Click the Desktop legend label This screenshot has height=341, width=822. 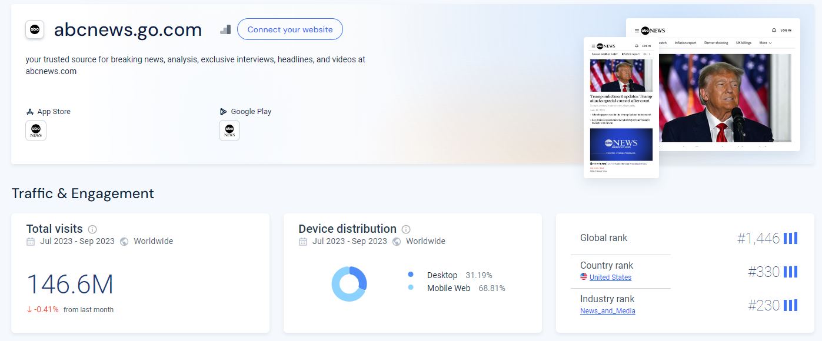coord(442,275)
